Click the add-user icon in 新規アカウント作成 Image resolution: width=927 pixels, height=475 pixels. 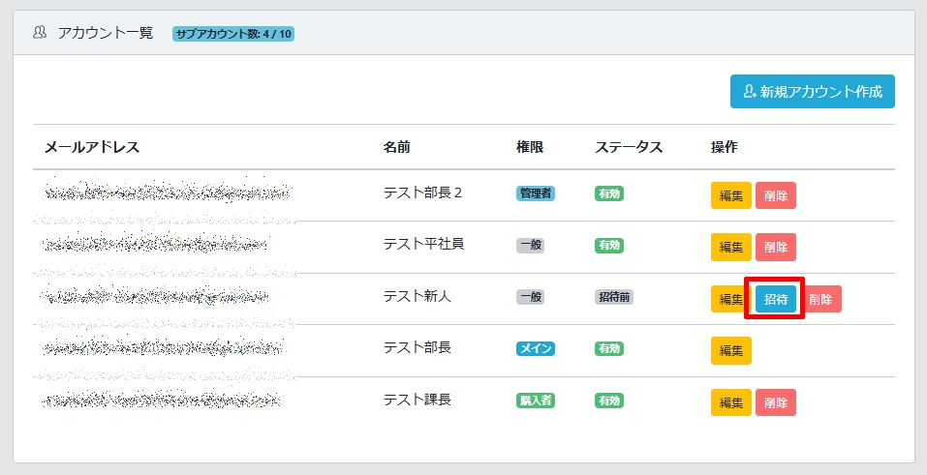coord(749,92)
